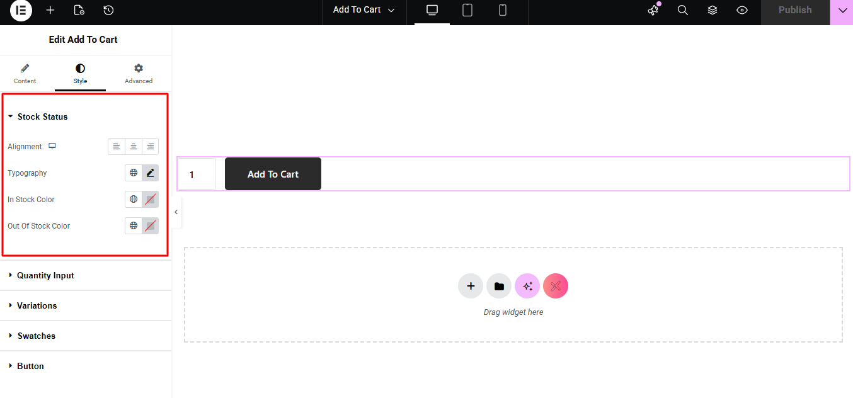Open the What's New megaphone icon
Image resolution: width=853 pixels, height=398 pixels.
tap(653, 10)
